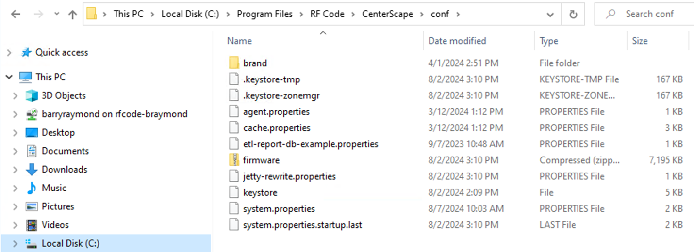Select the brand folder icon

click(x=234, y=63)
